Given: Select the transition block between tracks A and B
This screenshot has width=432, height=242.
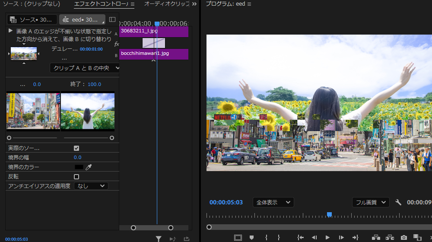Looking at the screenshot, I should pos(154,43).
